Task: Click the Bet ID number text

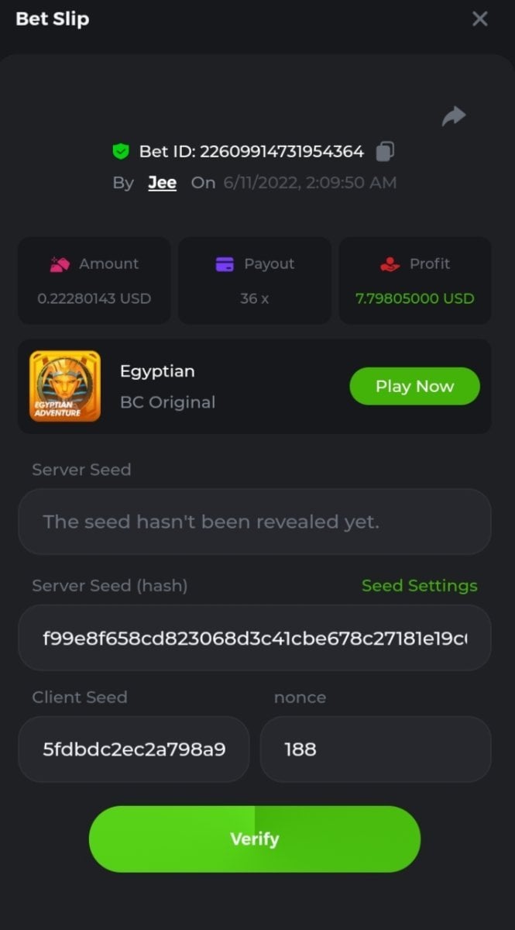Action: [282, 151]
